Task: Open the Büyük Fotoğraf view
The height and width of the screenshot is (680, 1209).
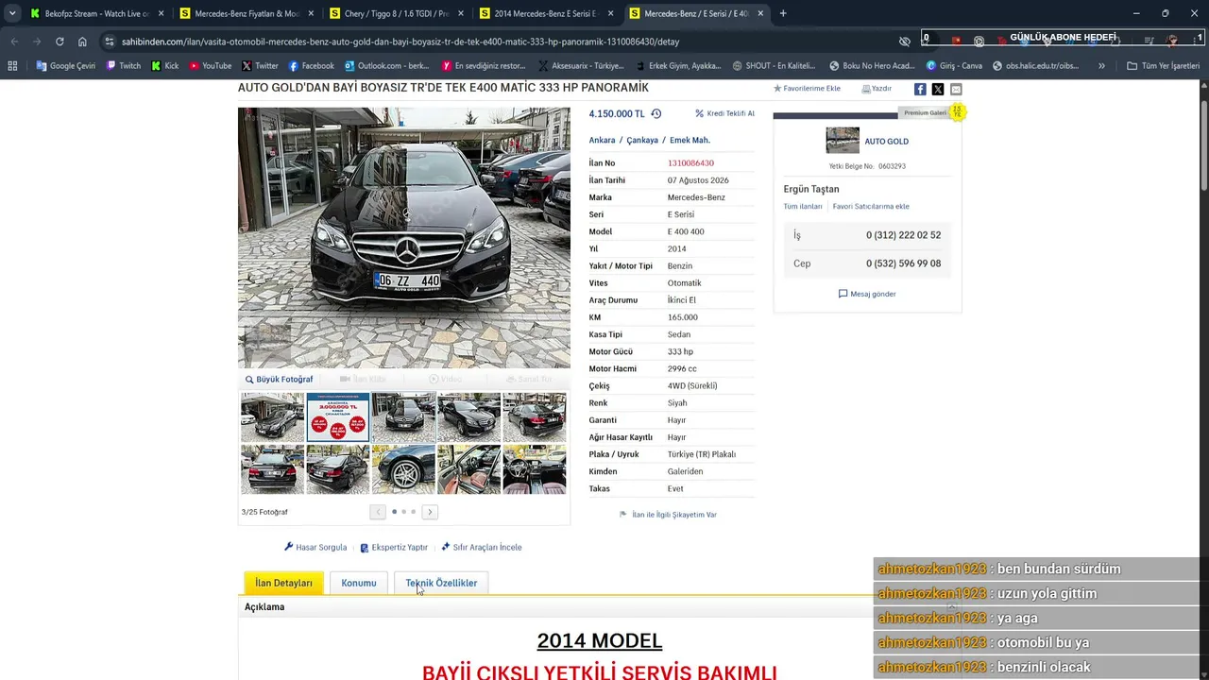Action: coord(279,380)
